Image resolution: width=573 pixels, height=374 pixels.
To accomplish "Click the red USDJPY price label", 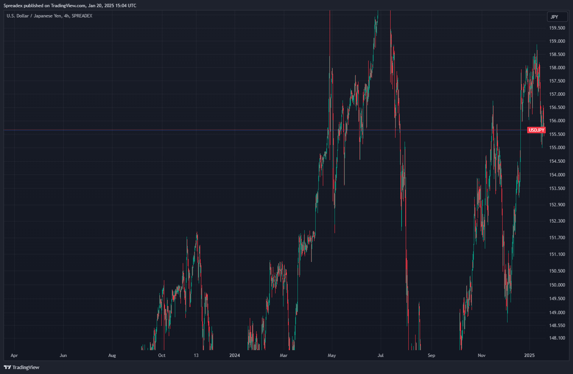I will (x=536, y=130).
